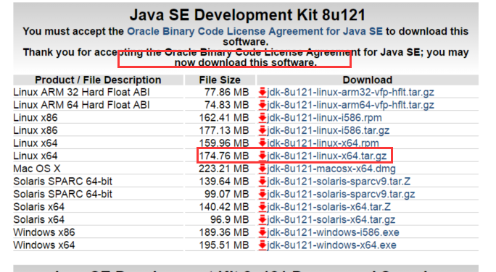Download jdk-8u121-solaris-sparcv9.tar.gz file
496x272 pixels.
pos(341,194)
